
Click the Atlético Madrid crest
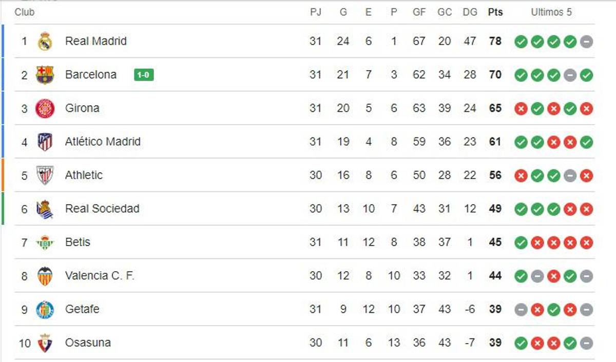45,142
